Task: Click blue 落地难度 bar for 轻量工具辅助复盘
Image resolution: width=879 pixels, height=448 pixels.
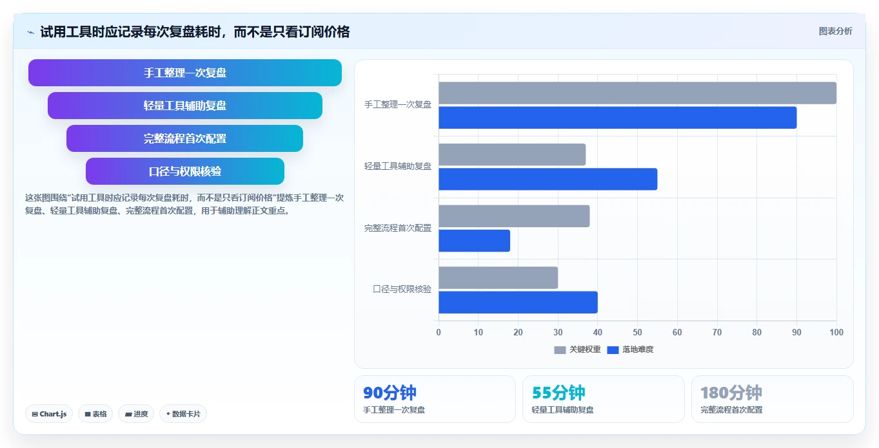Action: click(x=548, y=179)
